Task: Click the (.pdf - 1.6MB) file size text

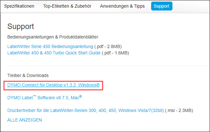Action: tap(115, 52)
